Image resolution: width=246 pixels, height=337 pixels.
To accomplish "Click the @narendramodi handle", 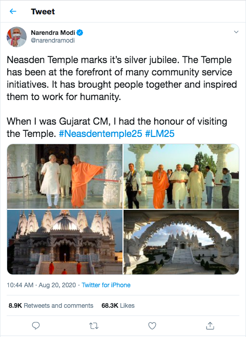I will coord(53,41).
